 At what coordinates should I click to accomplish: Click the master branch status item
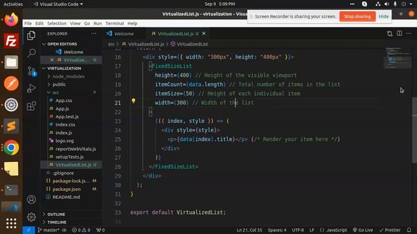tap(48, 230)
